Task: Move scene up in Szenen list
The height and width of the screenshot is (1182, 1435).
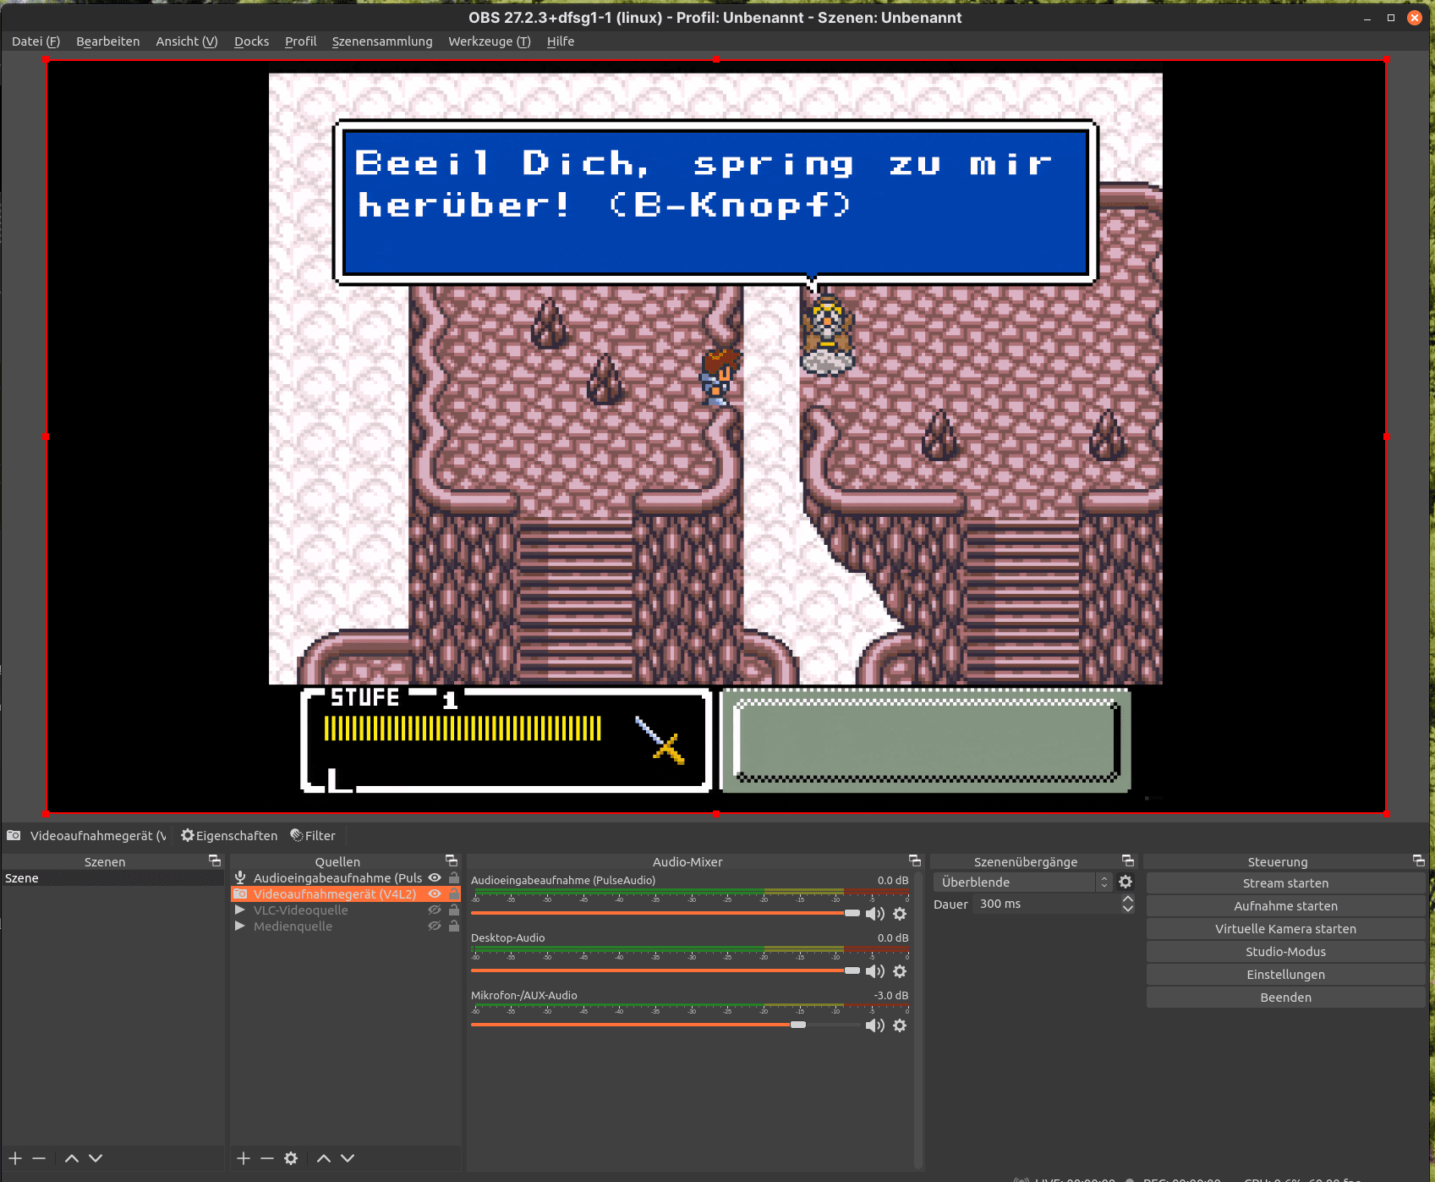Action: (72, 1158)
